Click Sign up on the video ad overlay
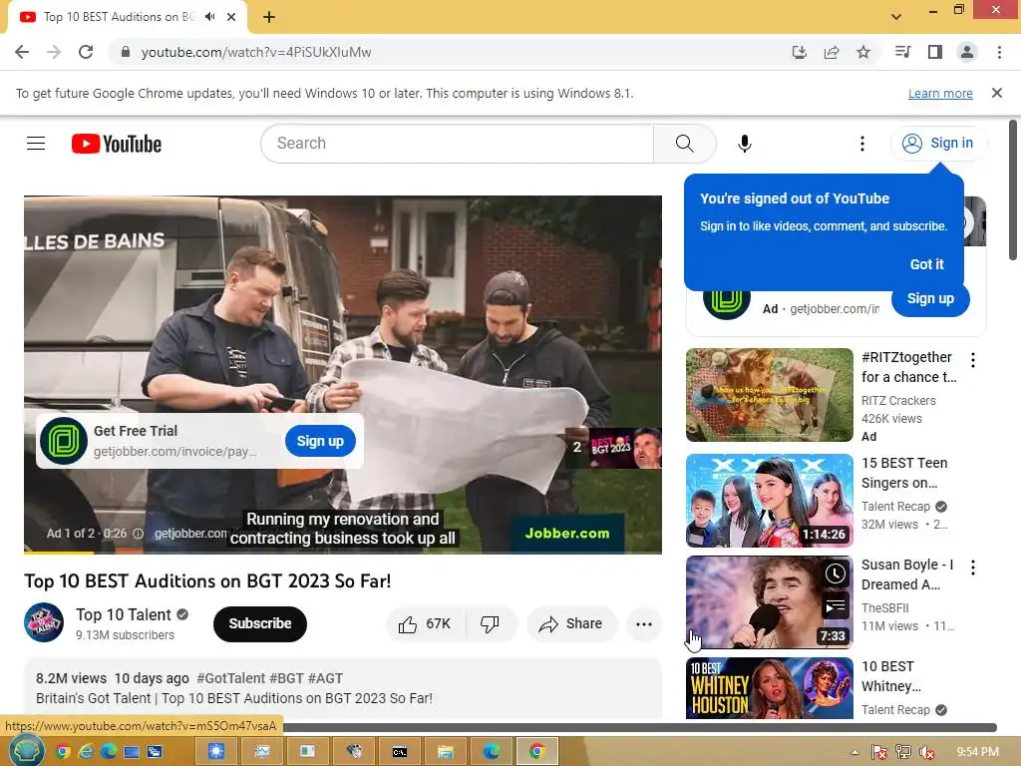Screen dimensions: 1021x766 coord(320,441)
